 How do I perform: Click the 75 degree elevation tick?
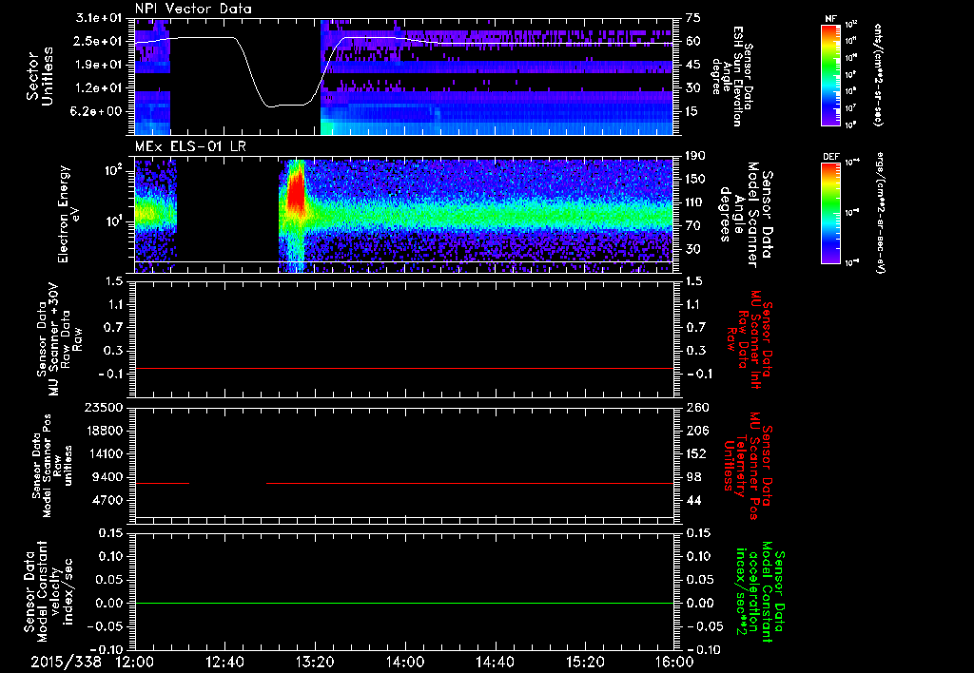click(x=693, y=17)
